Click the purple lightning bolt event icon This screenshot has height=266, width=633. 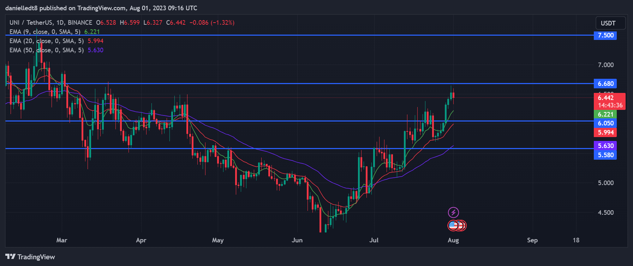point(453,212)
